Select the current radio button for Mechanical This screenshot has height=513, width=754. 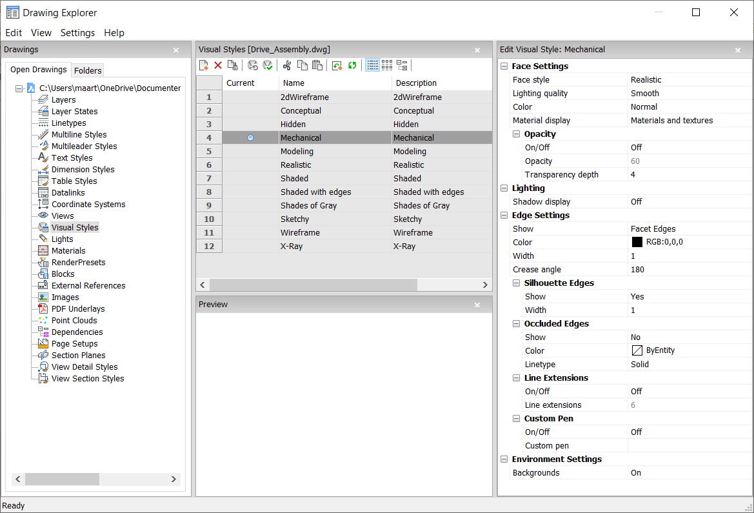(250, 137)
